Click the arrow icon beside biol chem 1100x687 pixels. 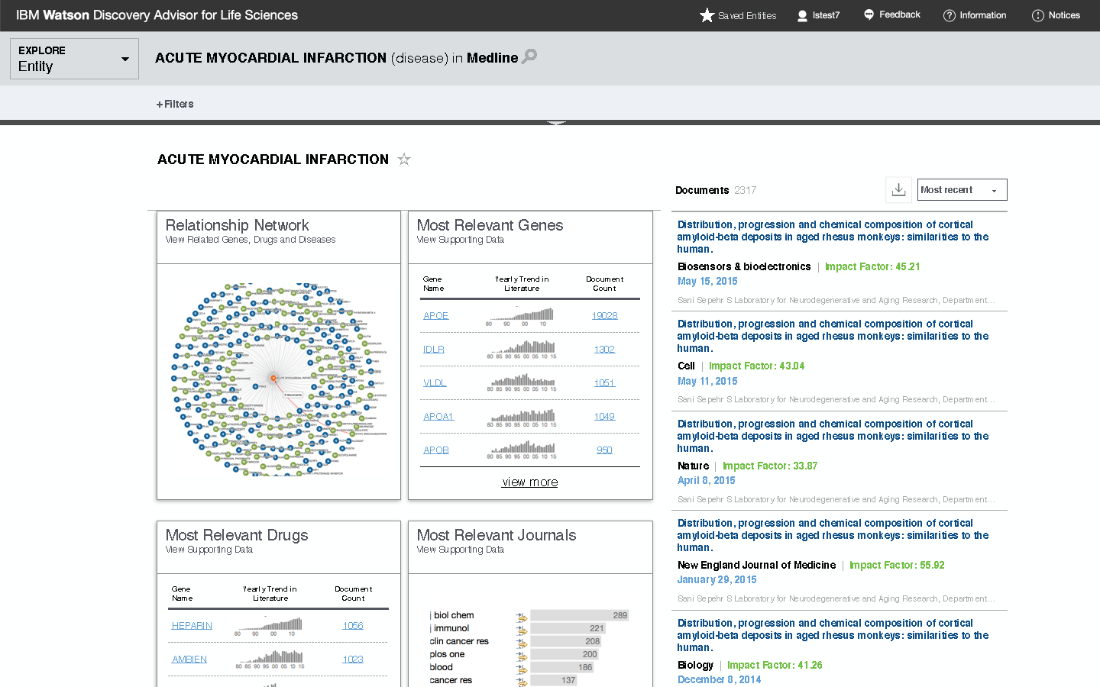pos(521,616)
